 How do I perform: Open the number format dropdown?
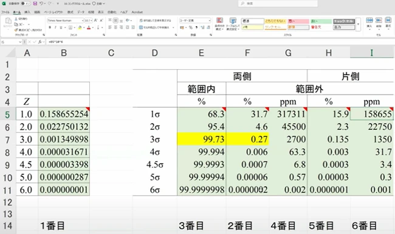click(x=209, y=21)
